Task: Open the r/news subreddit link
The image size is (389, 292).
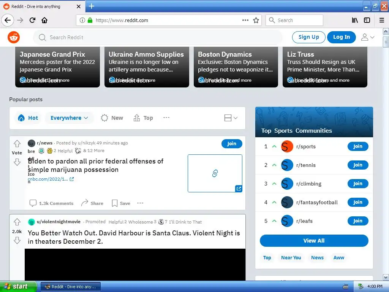Action: [45, 143]
